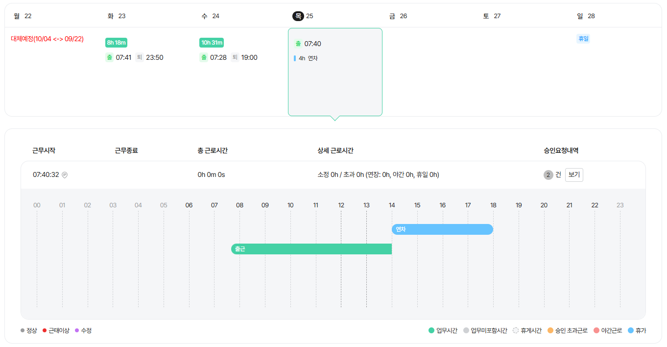Click the gray badge showing 2 requests
This screenshot has height=347, width=667.
coord(548,175)
